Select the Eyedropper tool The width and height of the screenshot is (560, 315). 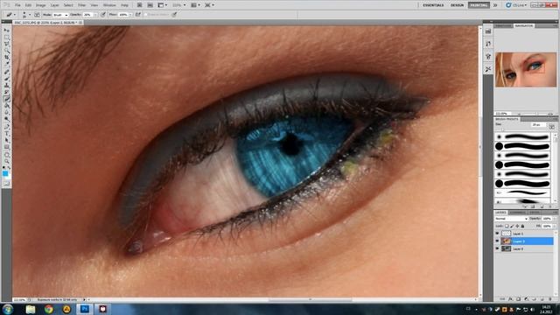coord(6,65)
